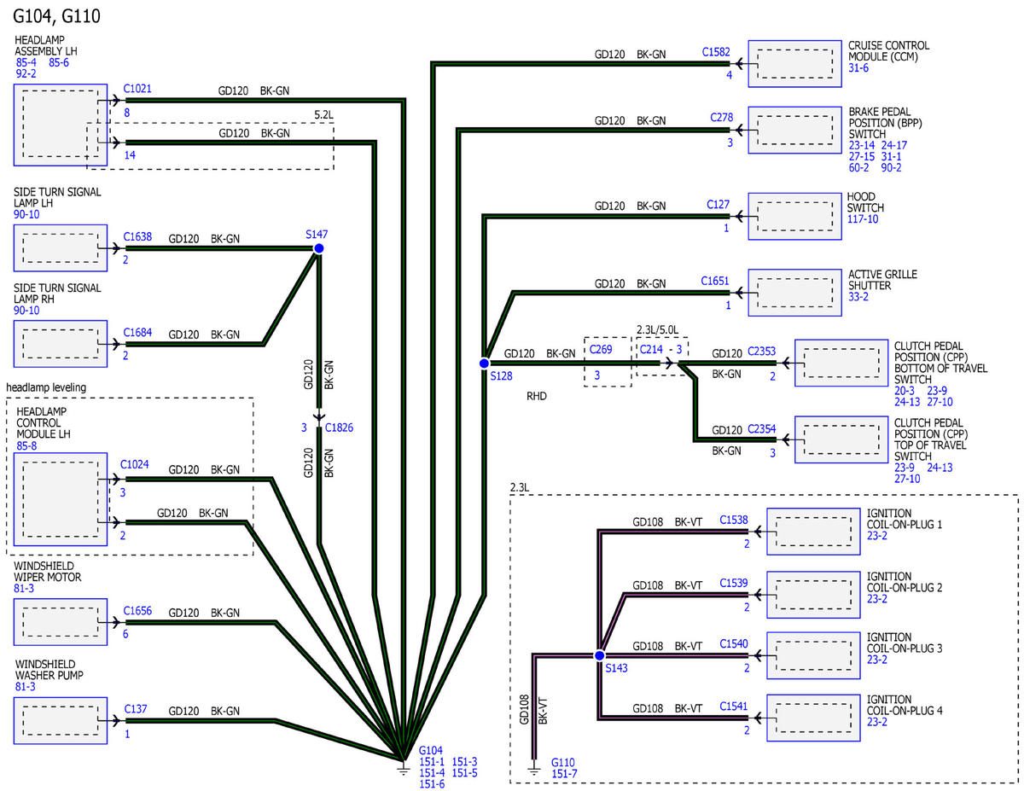The width and height of the screenshot is (1024, 791).
Task: Click the blue S143 splice dot
Action: coord(599,655)
